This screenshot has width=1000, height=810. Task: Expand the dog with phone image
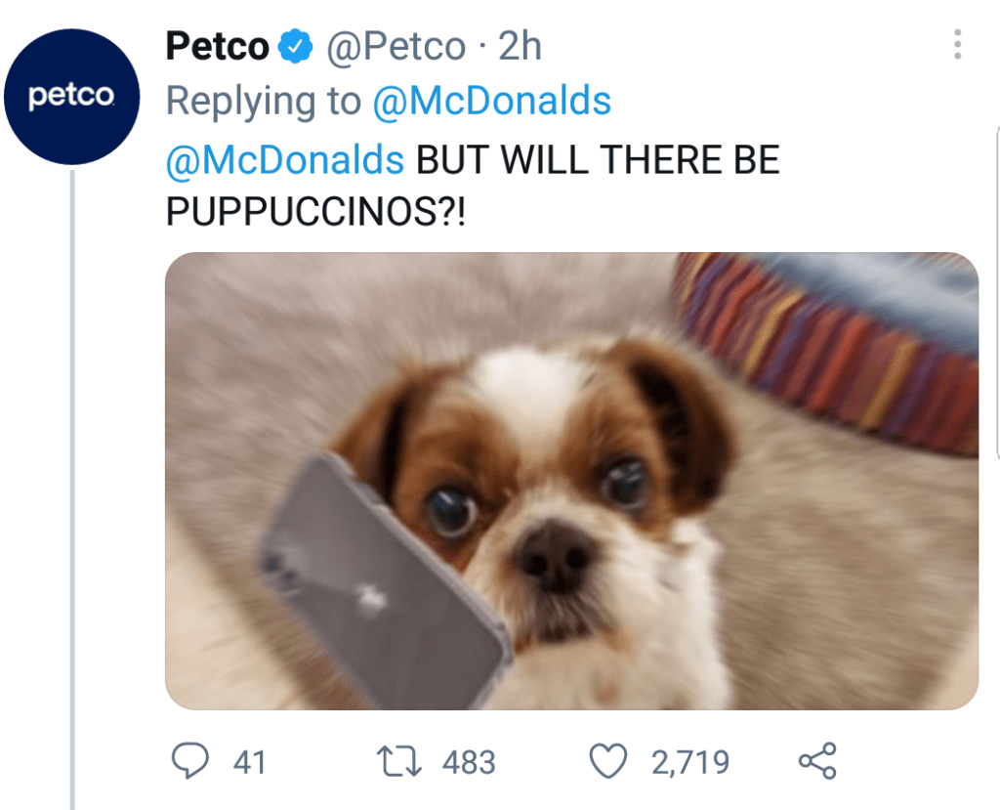[571, 481]
